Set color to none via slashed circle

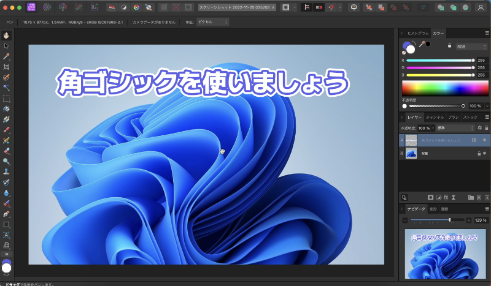point(404,53)
